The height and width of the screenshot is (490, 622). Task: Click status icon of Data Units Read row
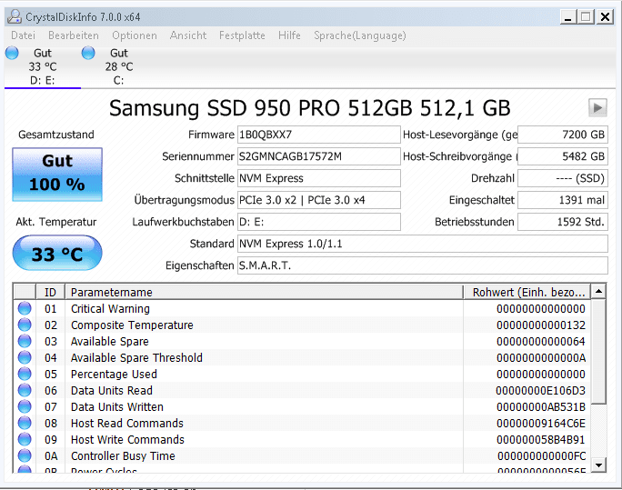25,390
